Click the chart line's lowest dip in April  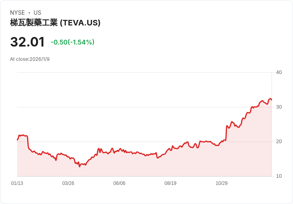[79, 166]
